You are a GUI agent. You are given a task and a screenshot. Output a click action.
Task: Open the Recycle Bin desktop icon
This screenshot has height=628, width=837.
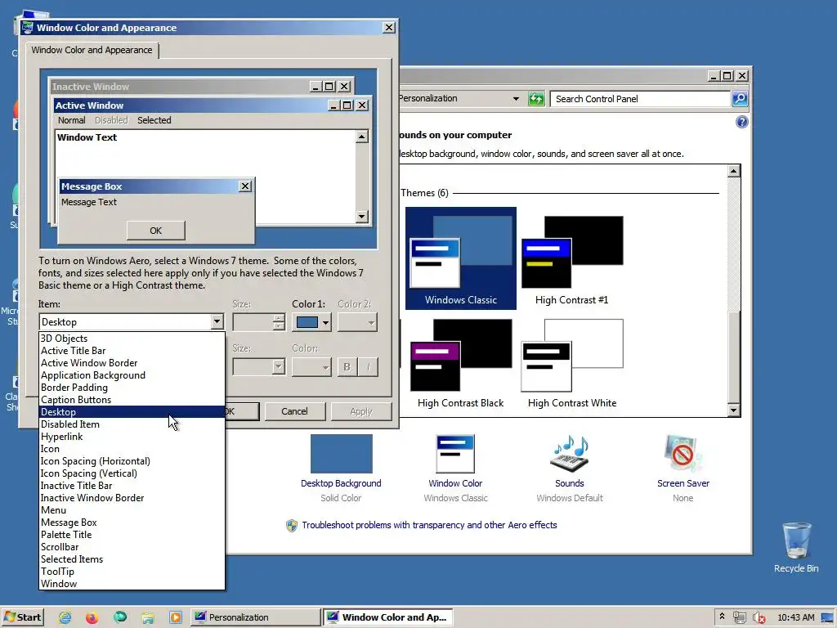(796, 548)
